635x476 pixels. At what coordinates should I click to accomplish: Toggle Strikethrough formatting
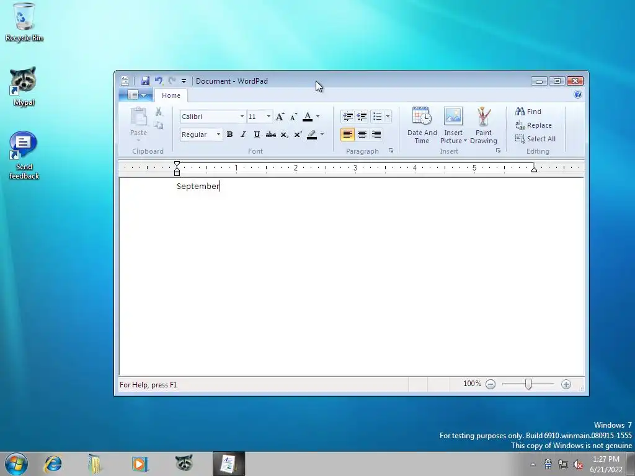(270, 134)
